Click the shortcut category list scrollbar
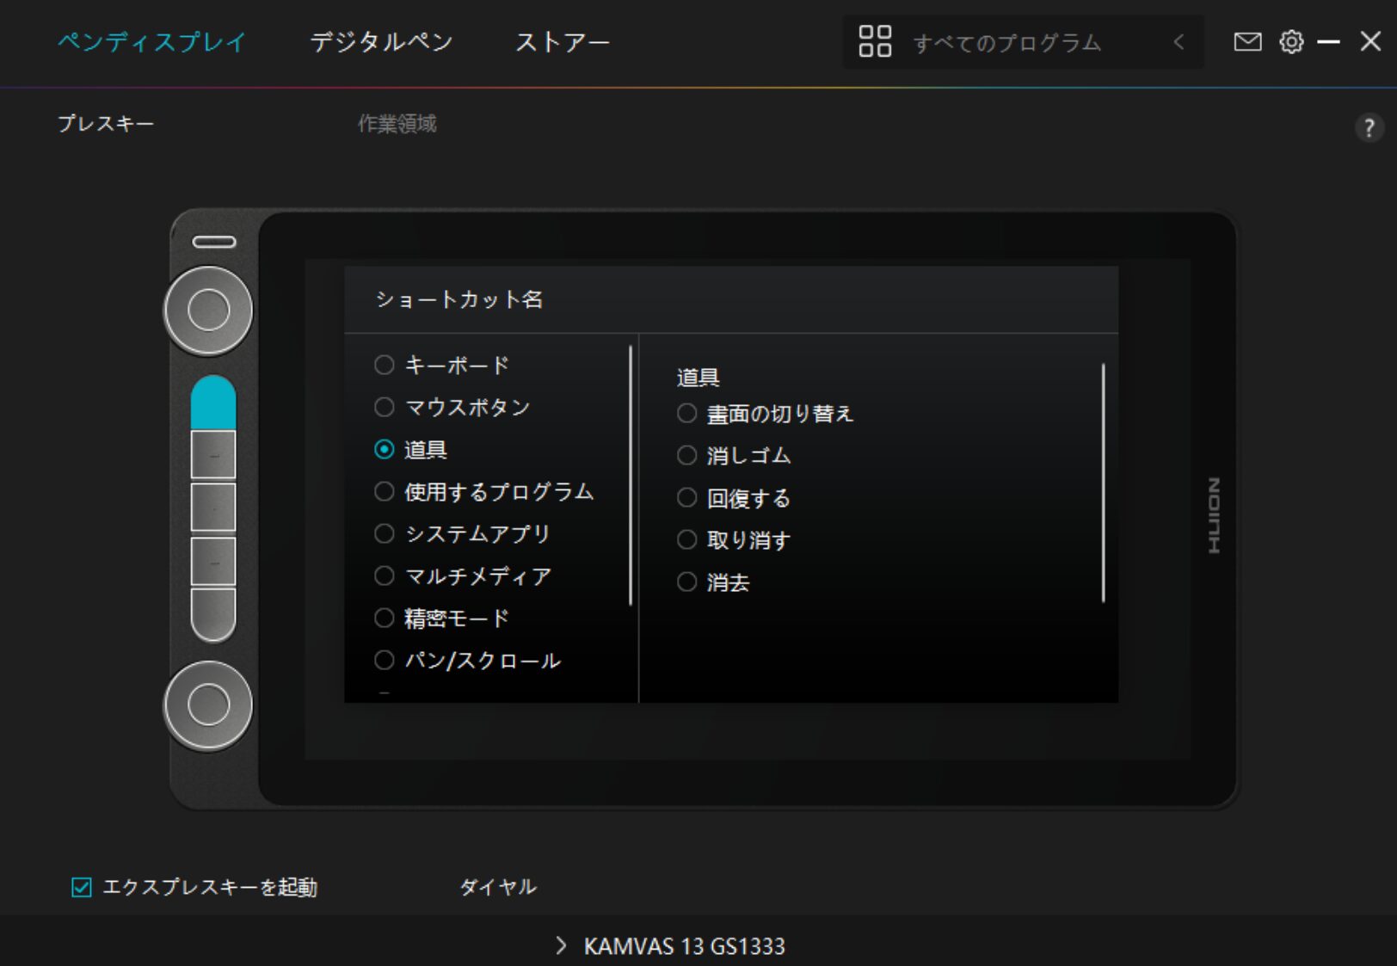 [x=631, y=475]
